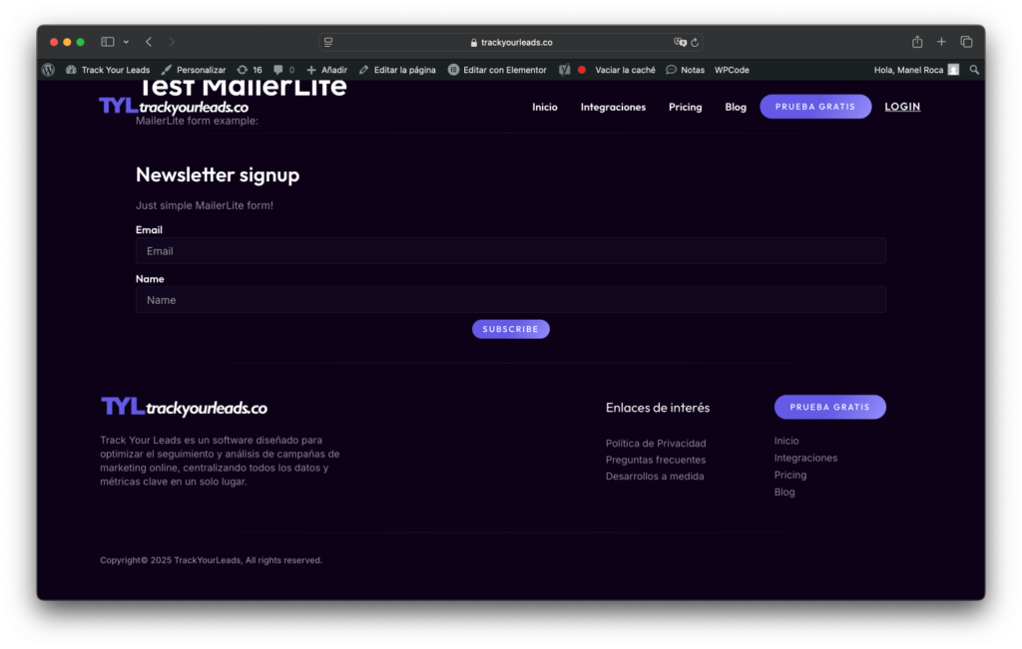Open the Yoast SEO icon menu

tap(565, 70)
